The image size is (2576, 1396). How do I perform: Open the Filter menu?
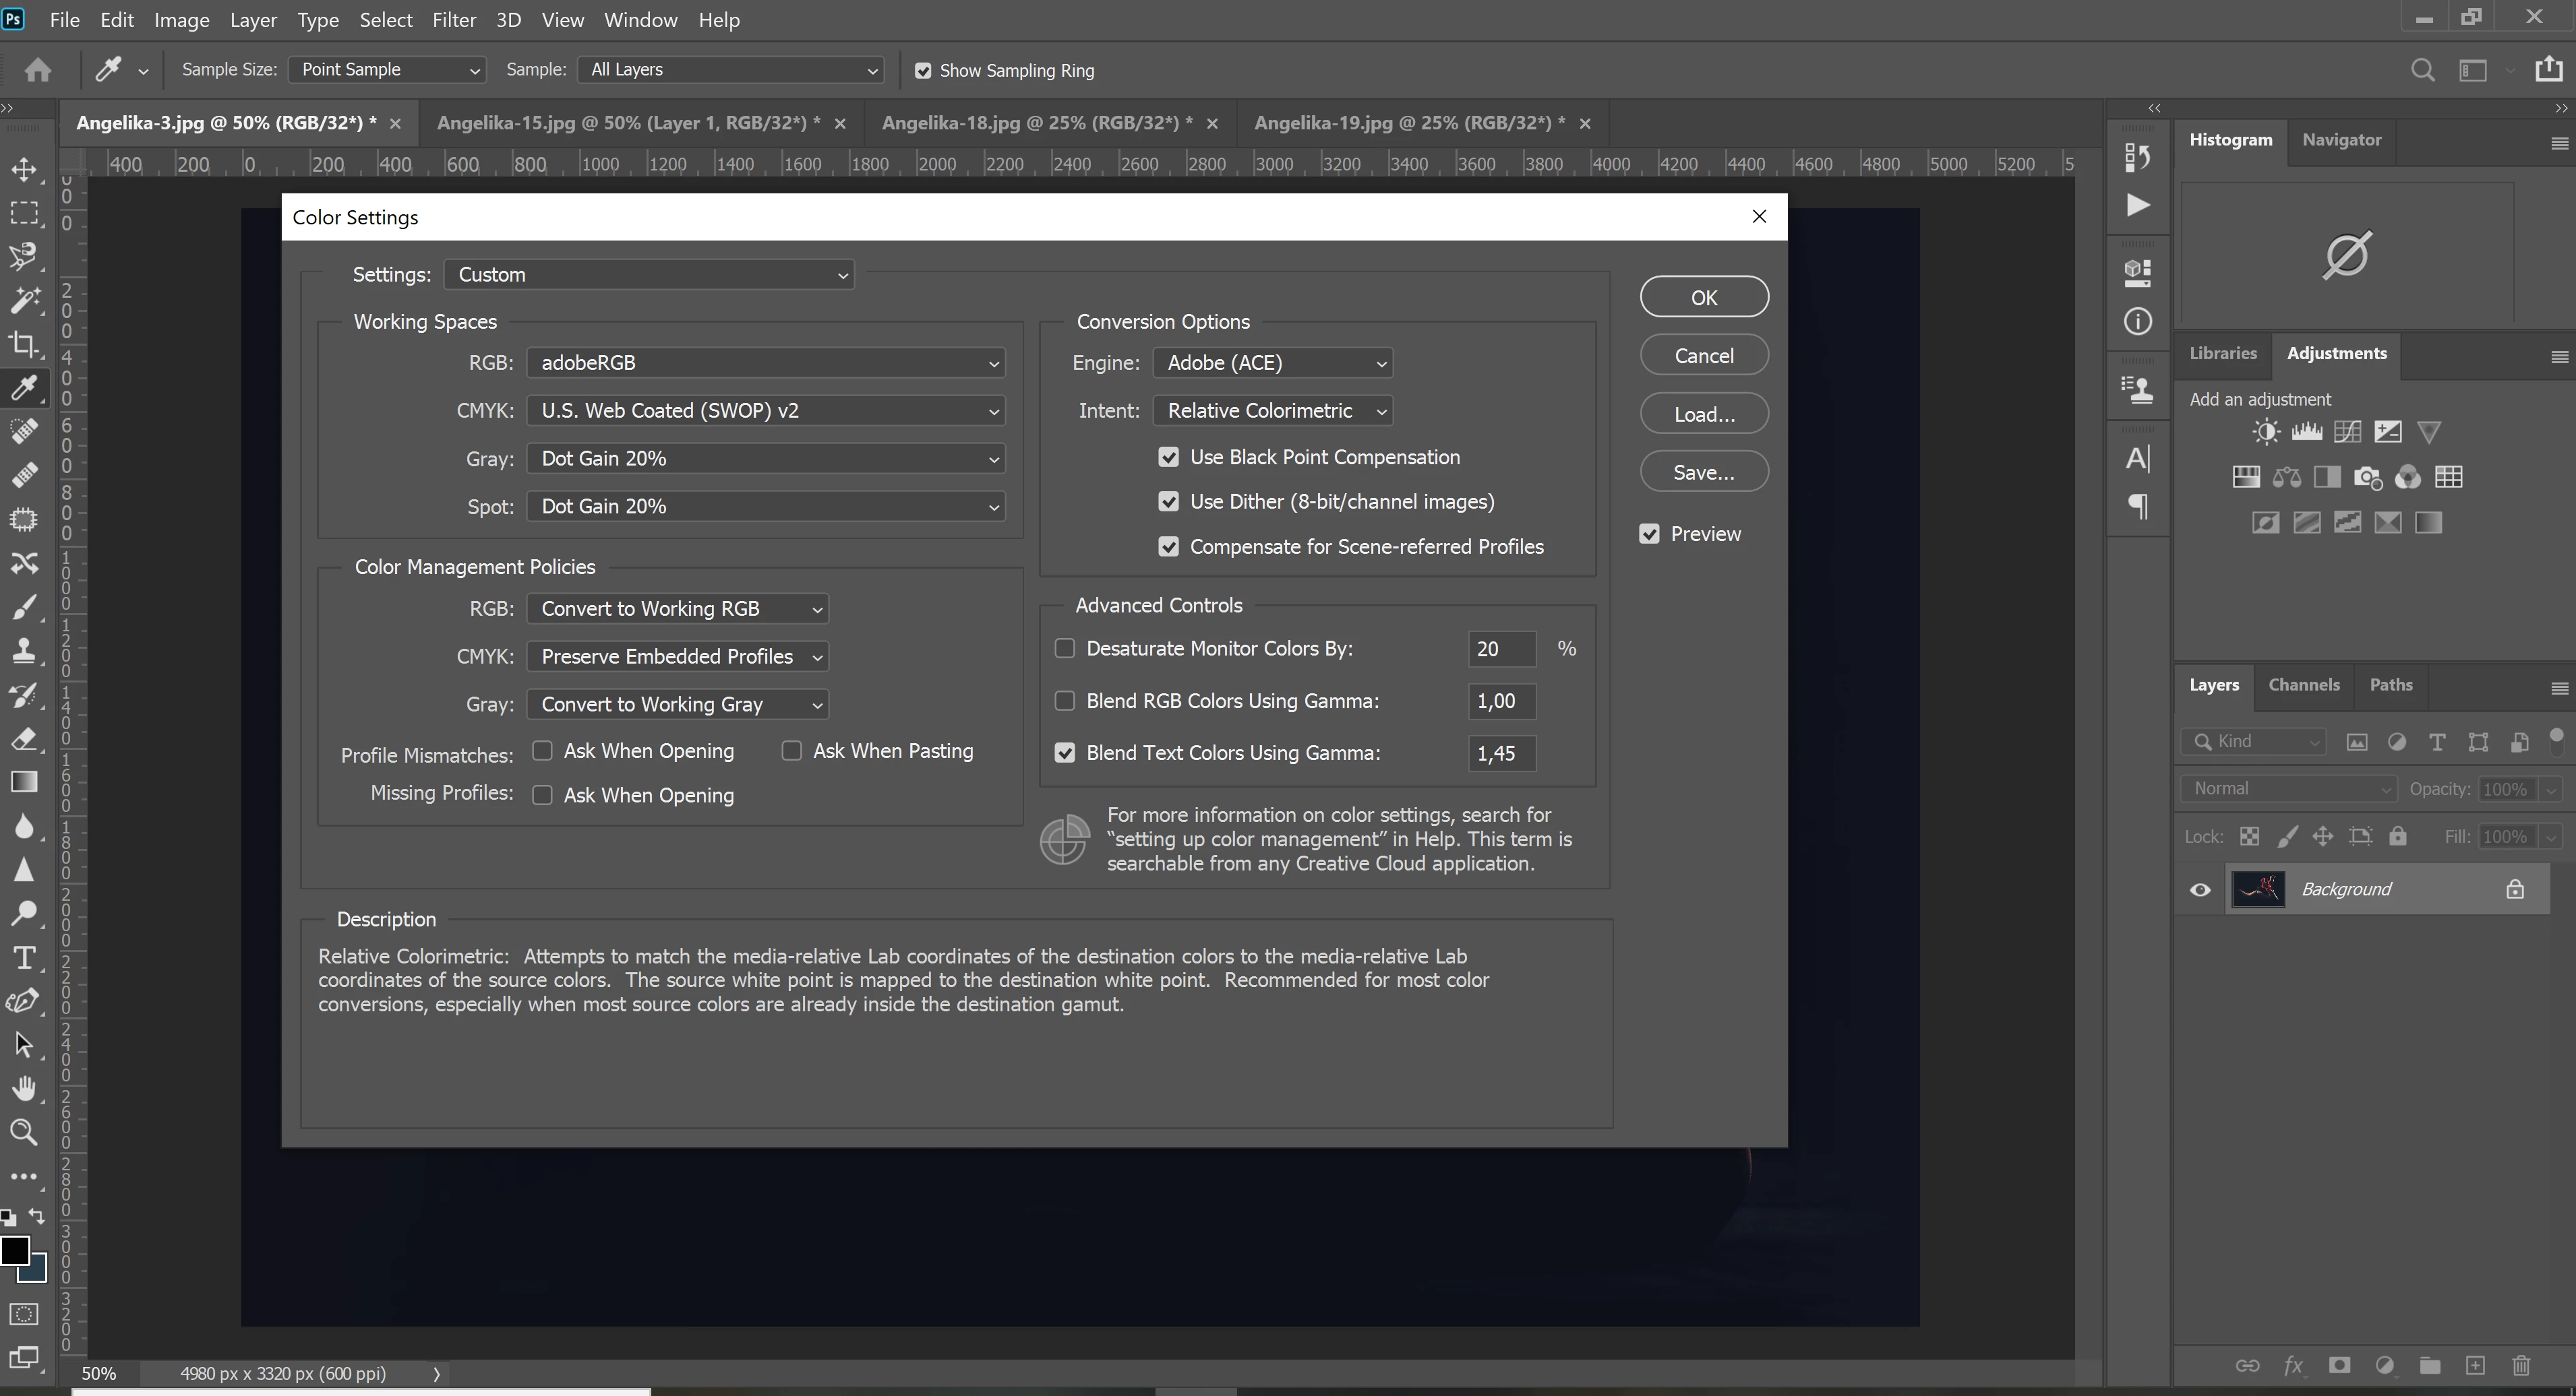pos(453,20)
